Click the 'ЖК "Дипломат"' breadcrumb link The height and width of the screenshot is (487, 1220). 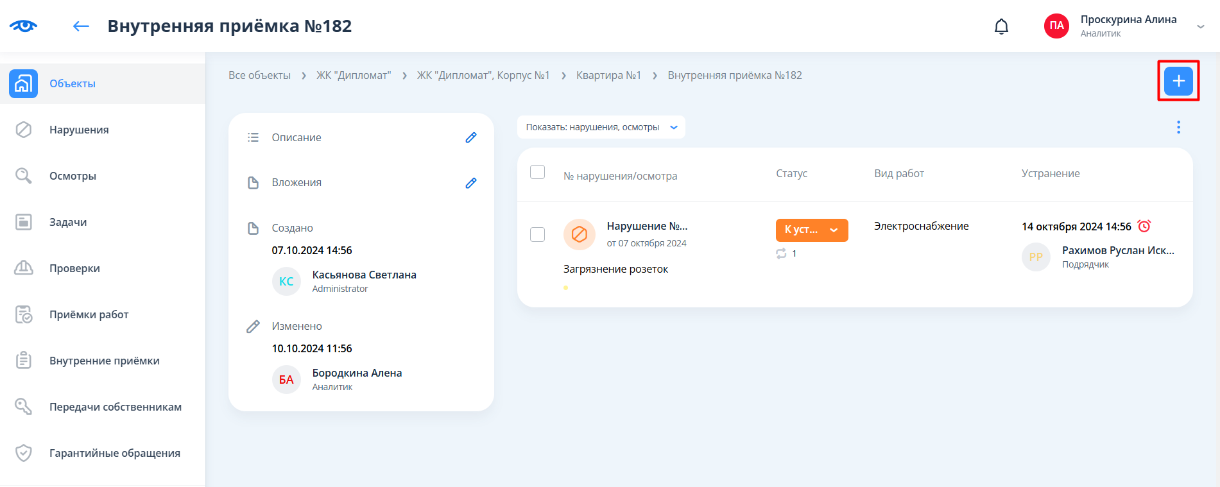(x=353, y=75)
